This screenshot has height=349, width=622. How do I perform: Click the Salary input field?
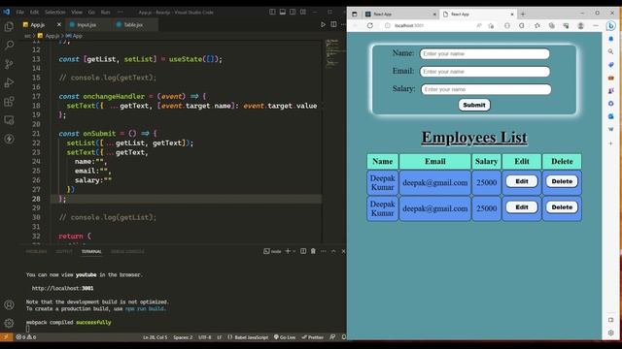(x=486, y=89)
